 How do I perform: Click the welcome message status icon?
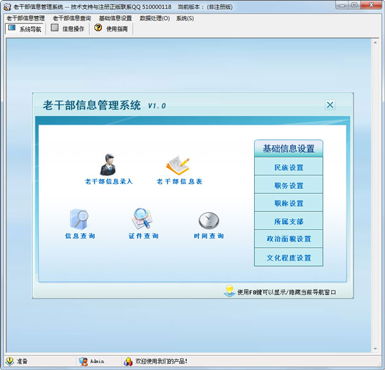coord(128,362)
